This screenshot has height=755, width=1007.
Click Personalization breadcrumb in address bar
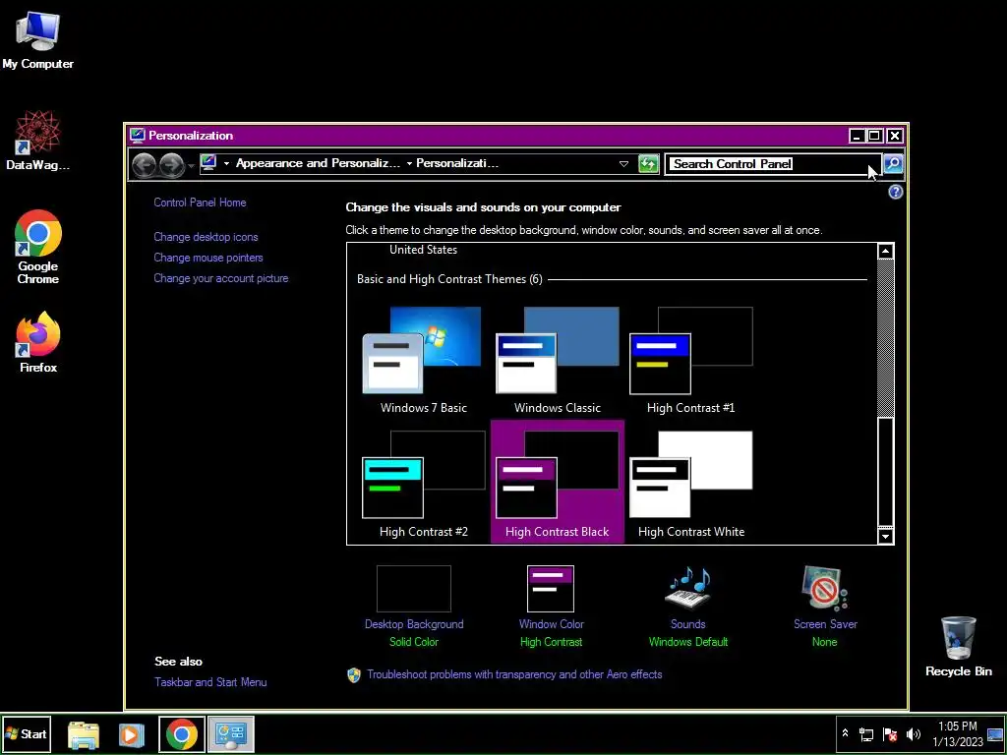[457, 163]
